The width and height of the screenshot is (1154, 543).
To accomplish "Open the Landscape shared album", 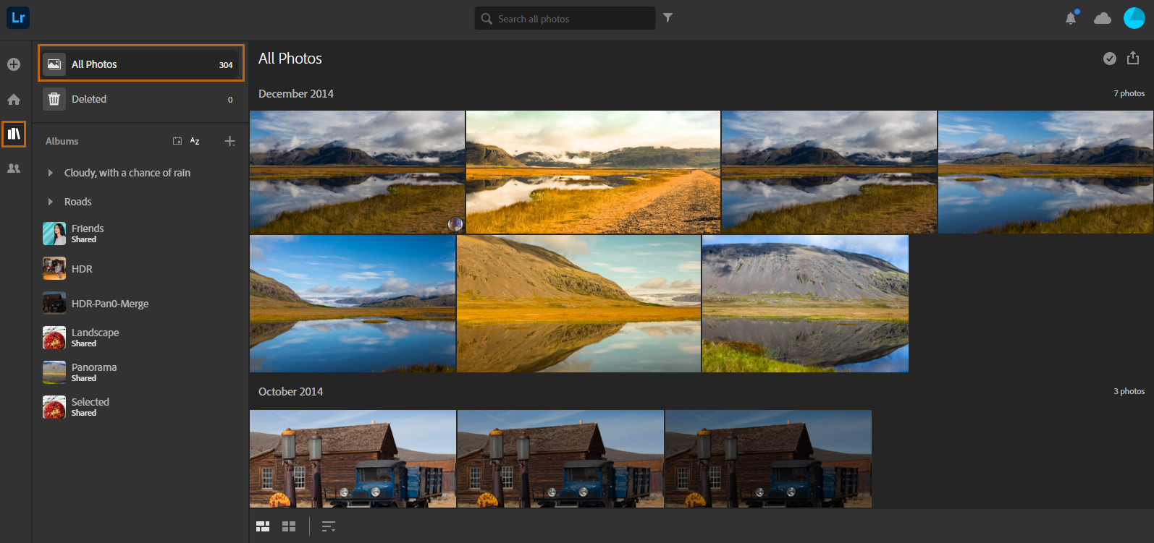I will pyautogui.click(x=141, y=338).
